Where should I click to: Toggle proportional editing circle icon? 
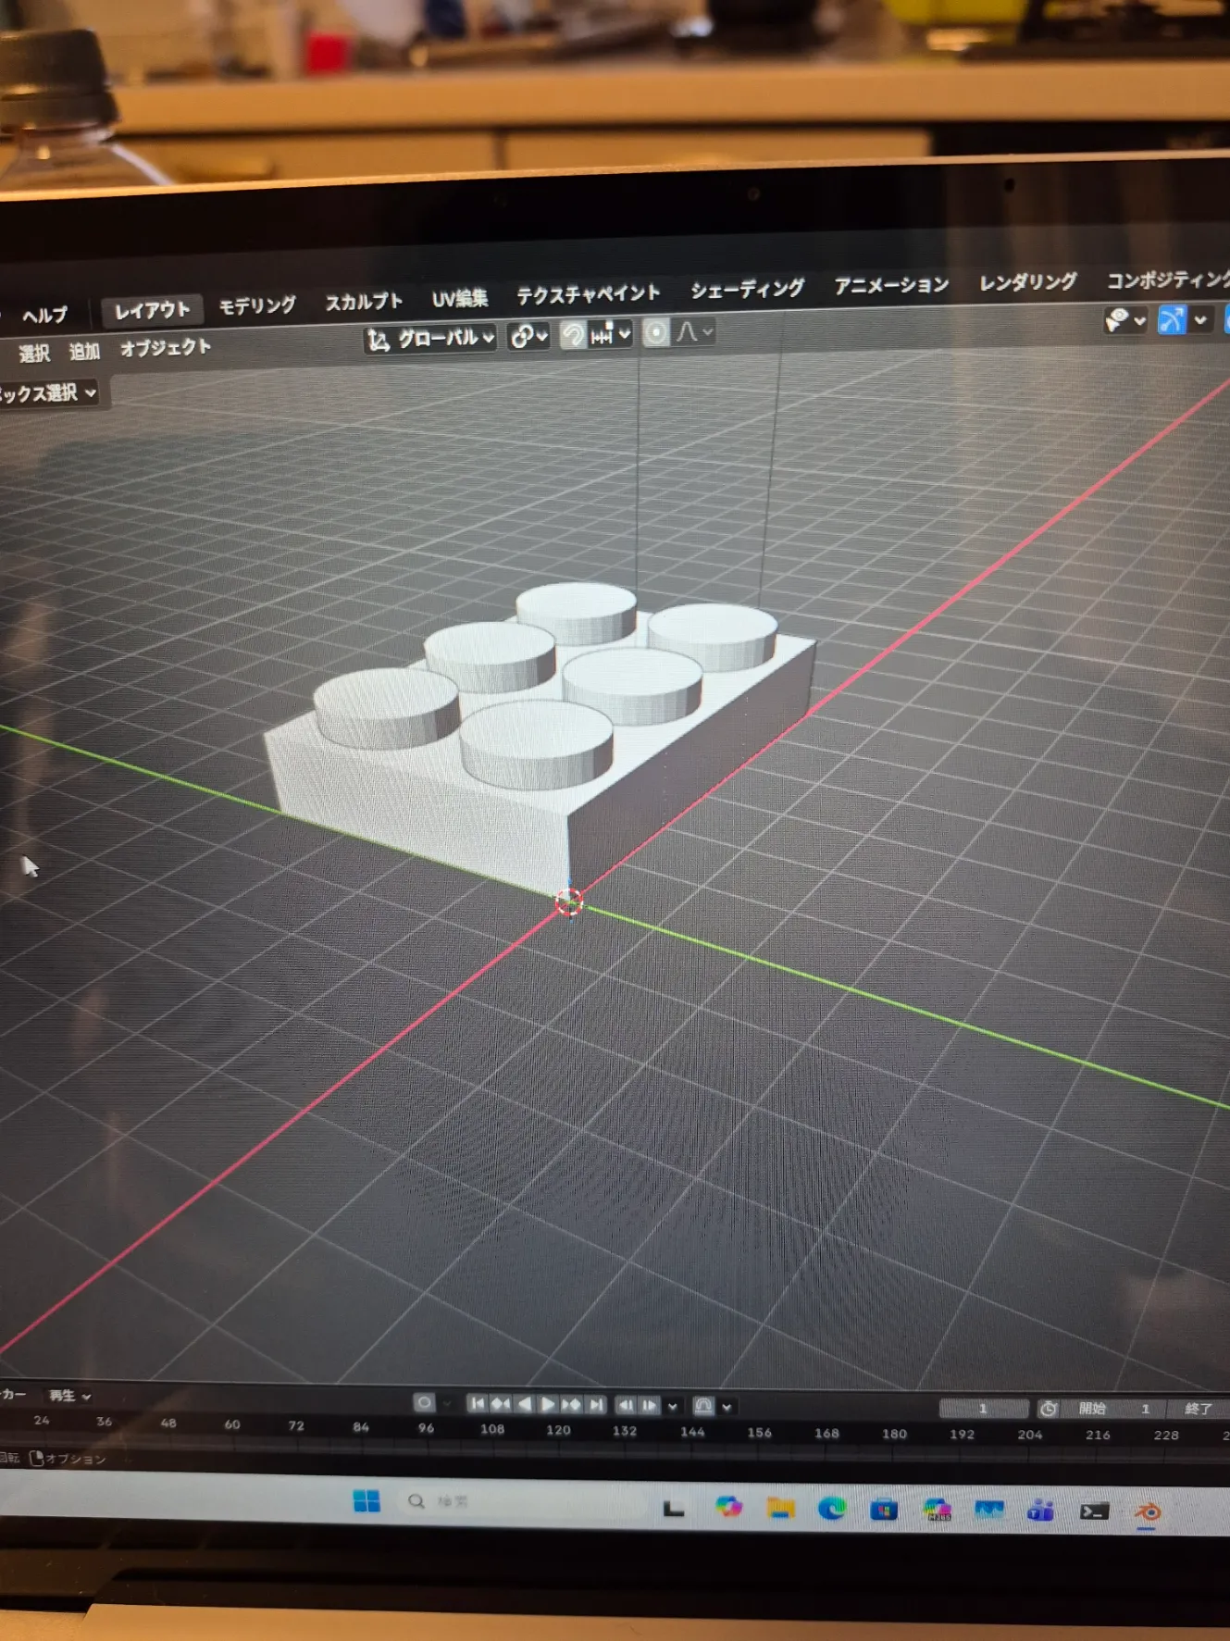point(656,332)
